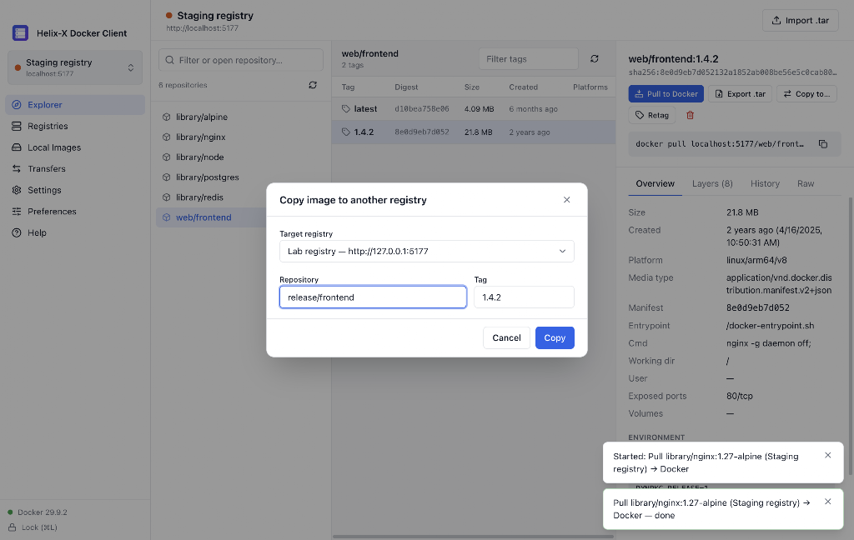Dismiss the 'Docker — done' notification

point(828,502)
